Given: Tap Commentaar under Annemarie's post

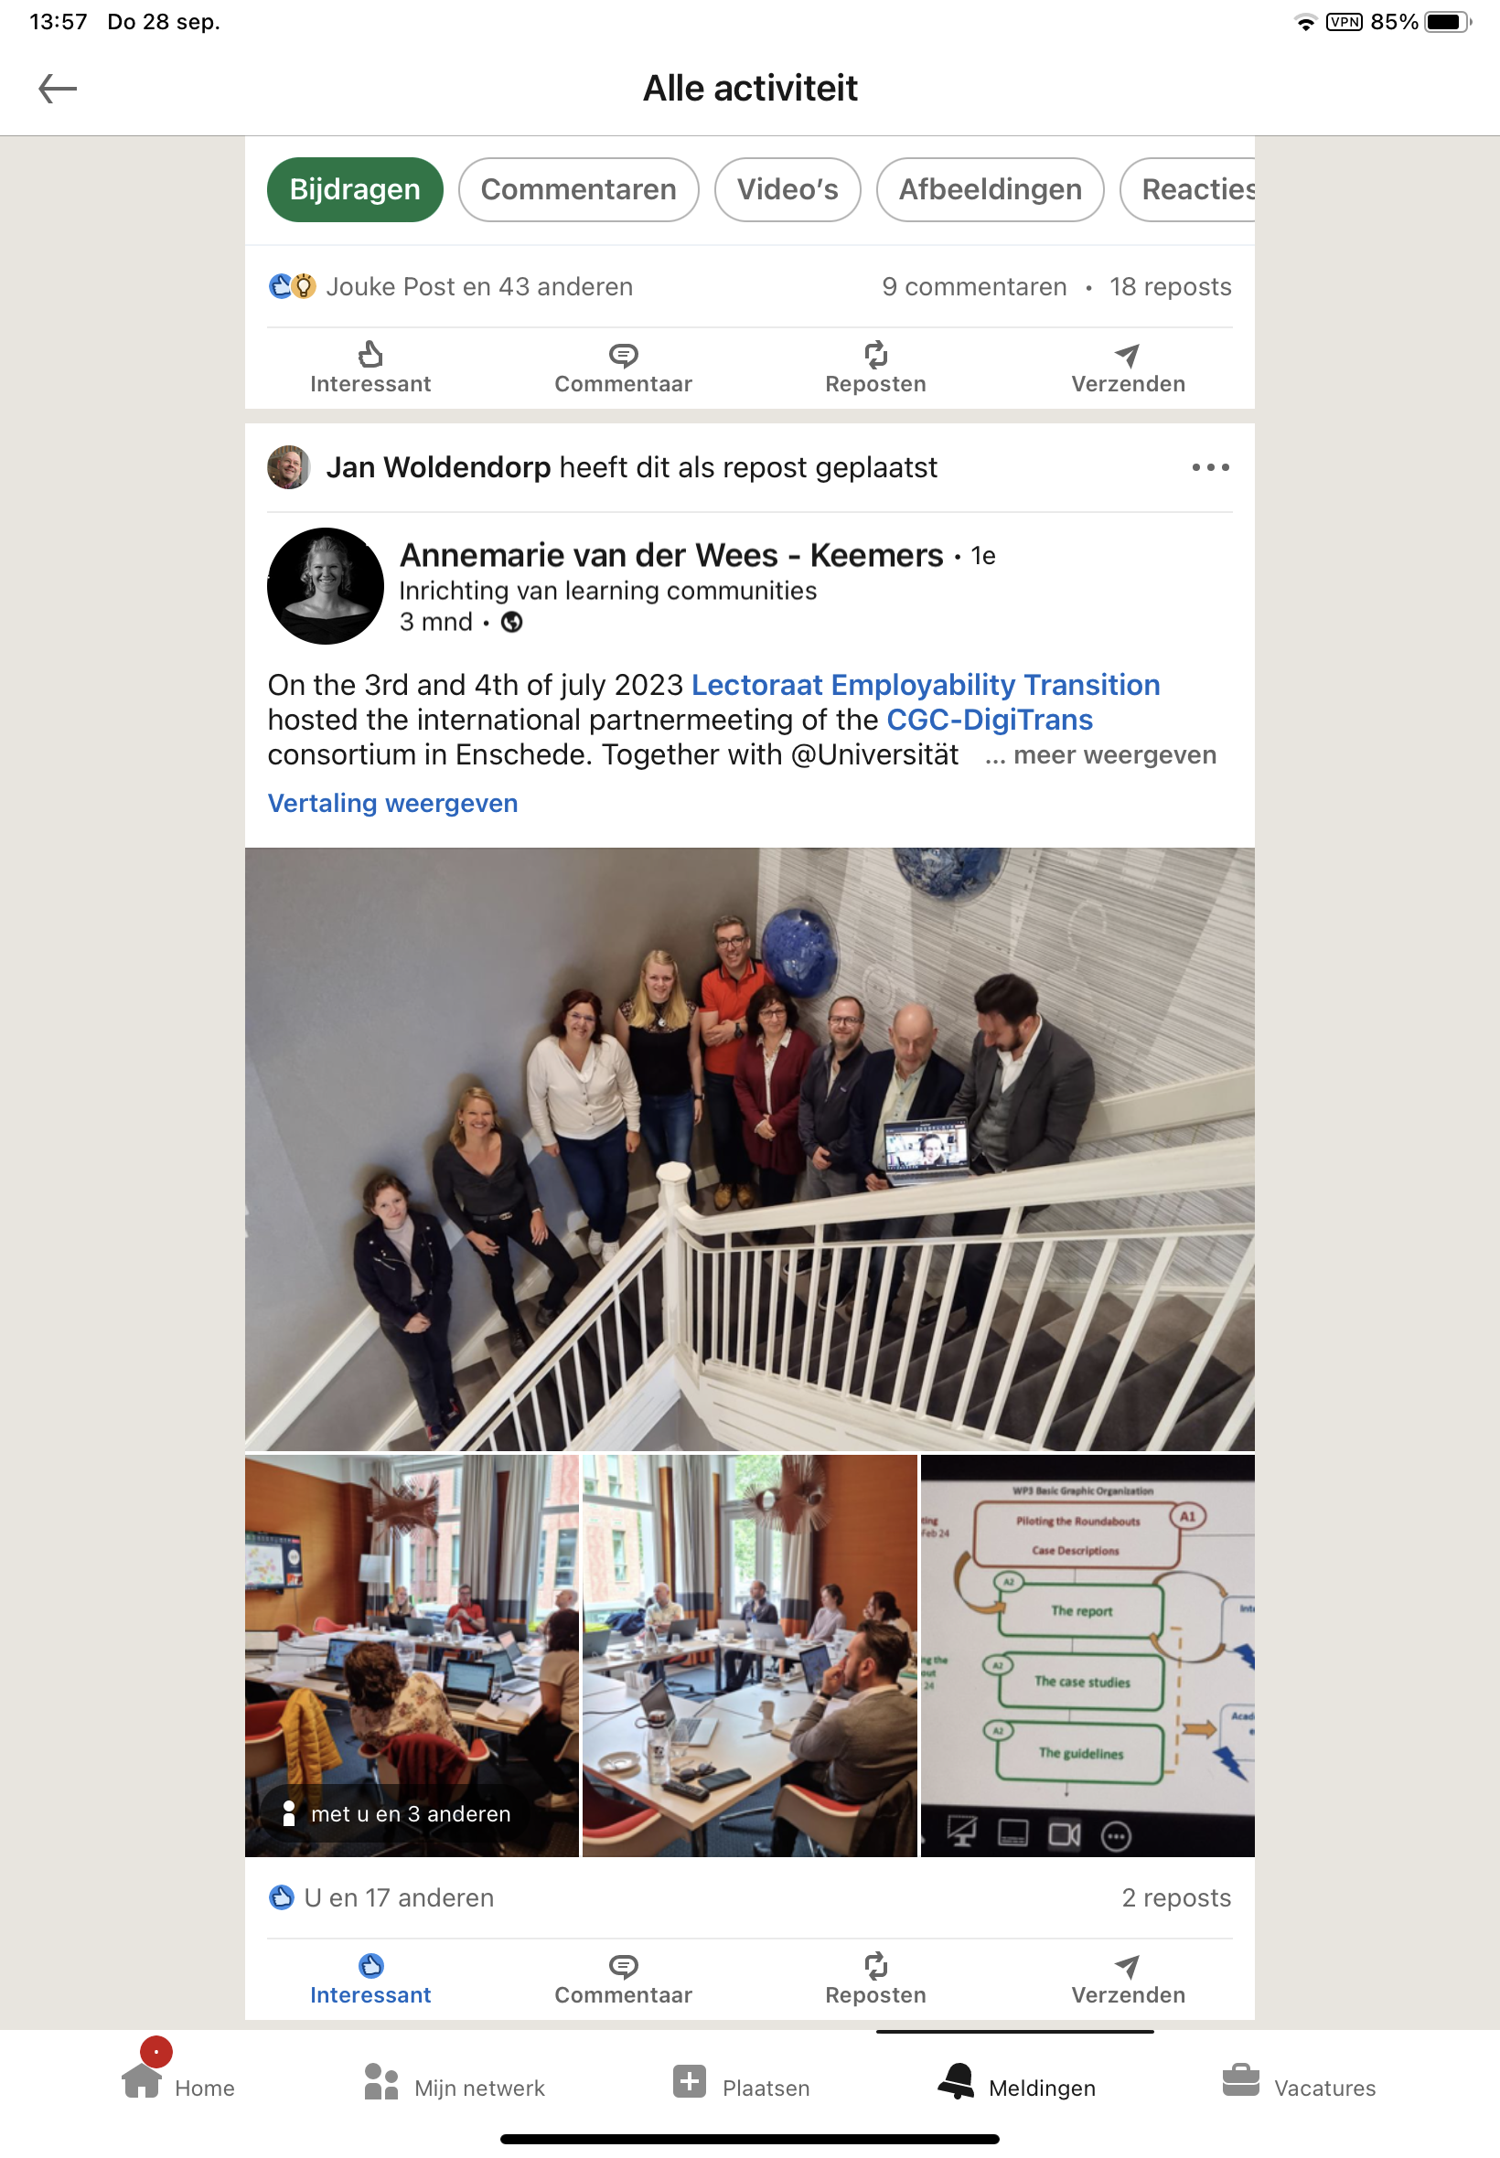Looking at the screenshot, I should tap(623, 1979).
